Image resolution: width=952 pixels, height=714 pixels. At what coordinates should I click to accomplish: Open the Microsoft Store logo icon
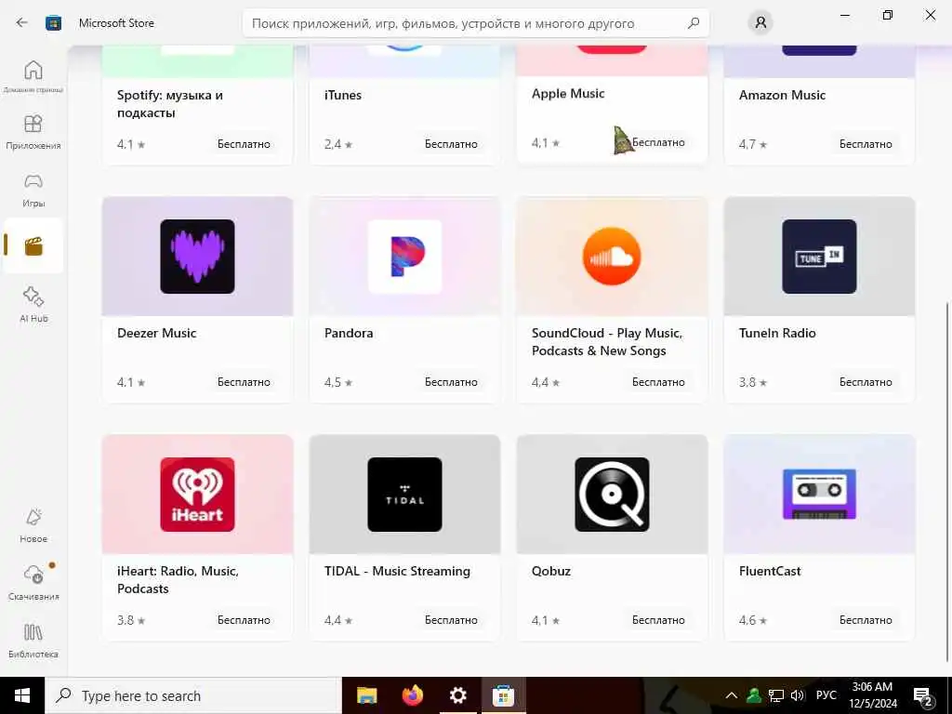click(x=53, y=23)
